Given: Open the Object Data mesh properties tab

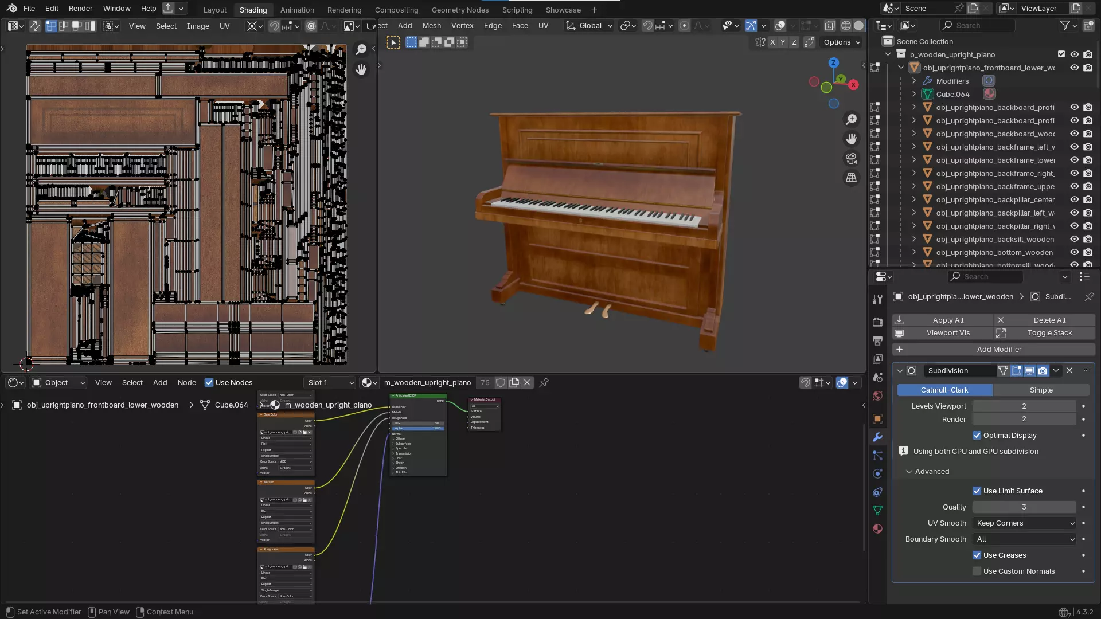Looking at the screenshot, I should (877, 510).
